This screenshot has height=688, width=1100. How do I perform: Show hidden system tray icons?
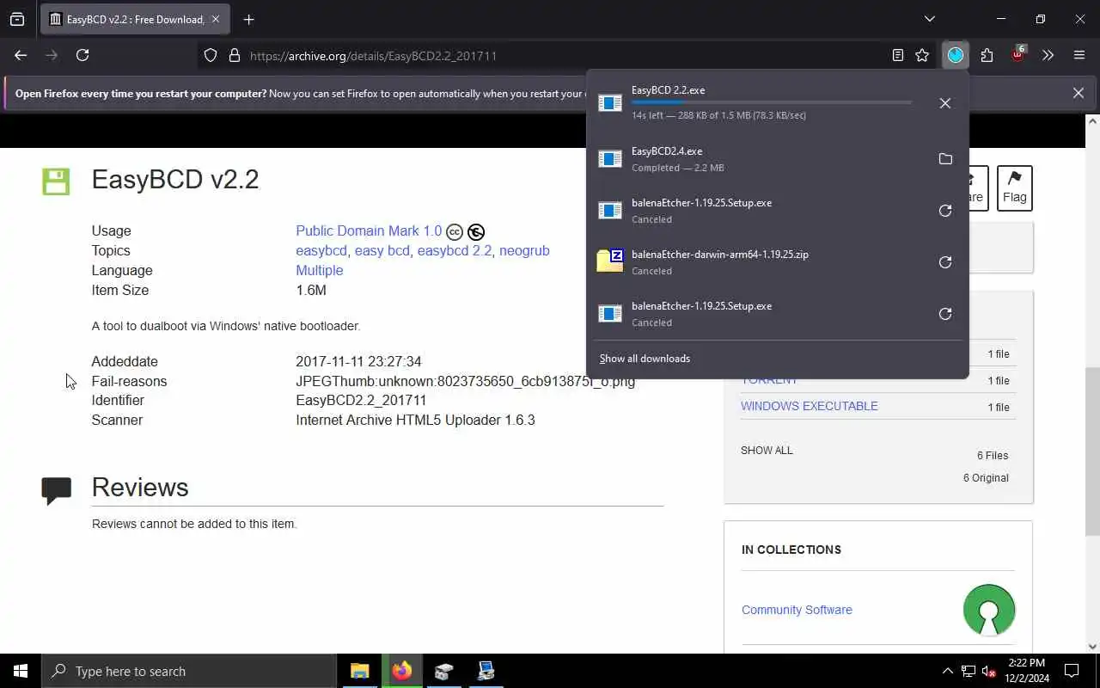tap(948, 671)
